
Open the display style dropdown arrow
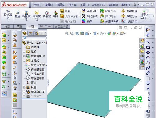point(98,34)
